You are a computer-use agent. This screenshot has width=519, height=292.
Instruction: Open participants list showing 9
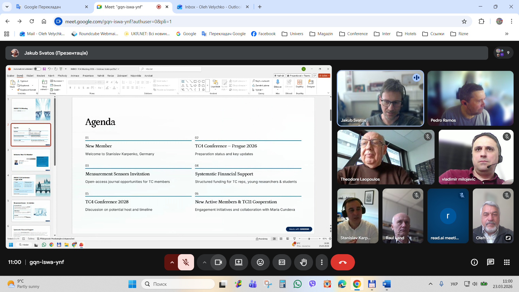[503, 53]
